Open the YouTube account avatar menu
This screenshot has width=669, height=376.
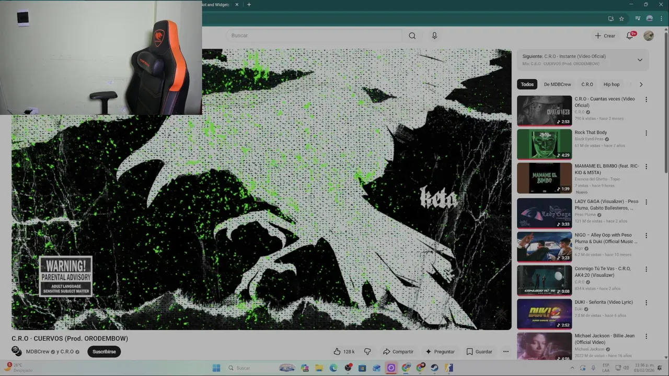(649, 36)
